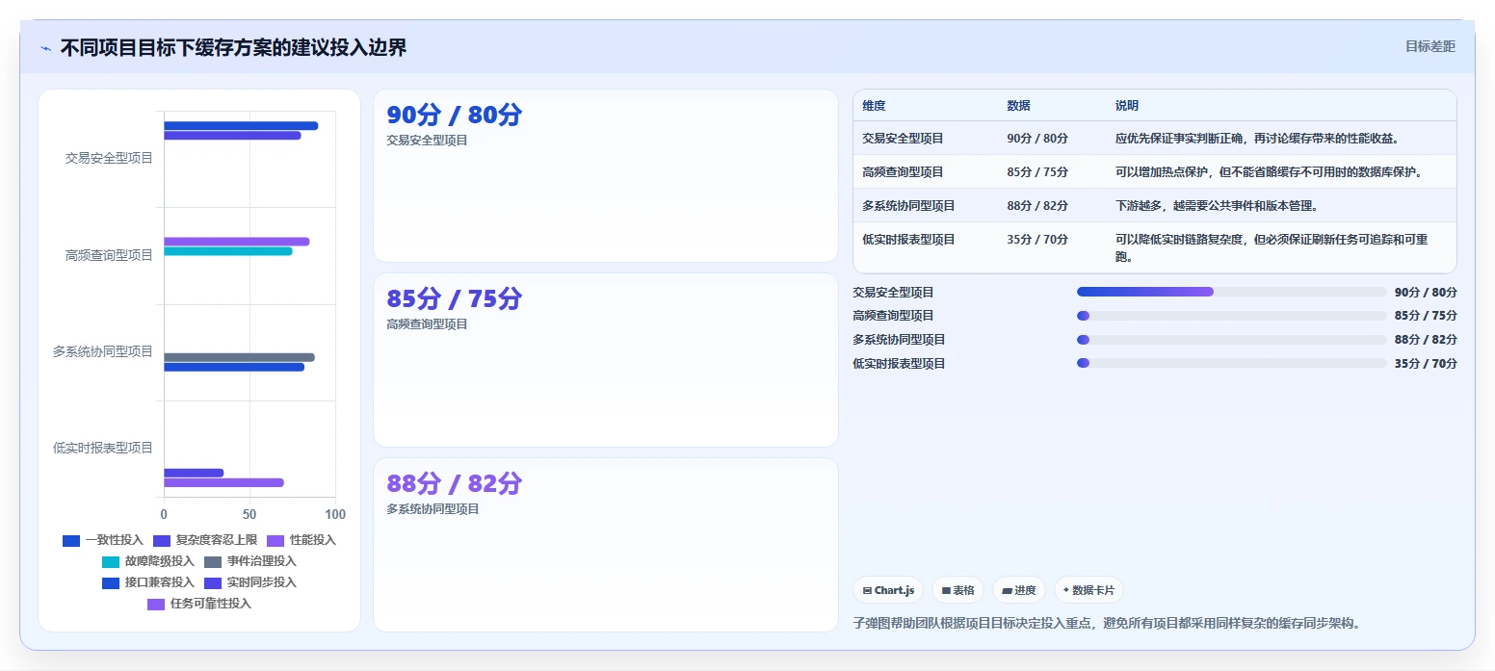The height and width of the screenshot is (671, 1495).
Task: Click the 目标差距 label in the header
Action: click(1429, 46)
